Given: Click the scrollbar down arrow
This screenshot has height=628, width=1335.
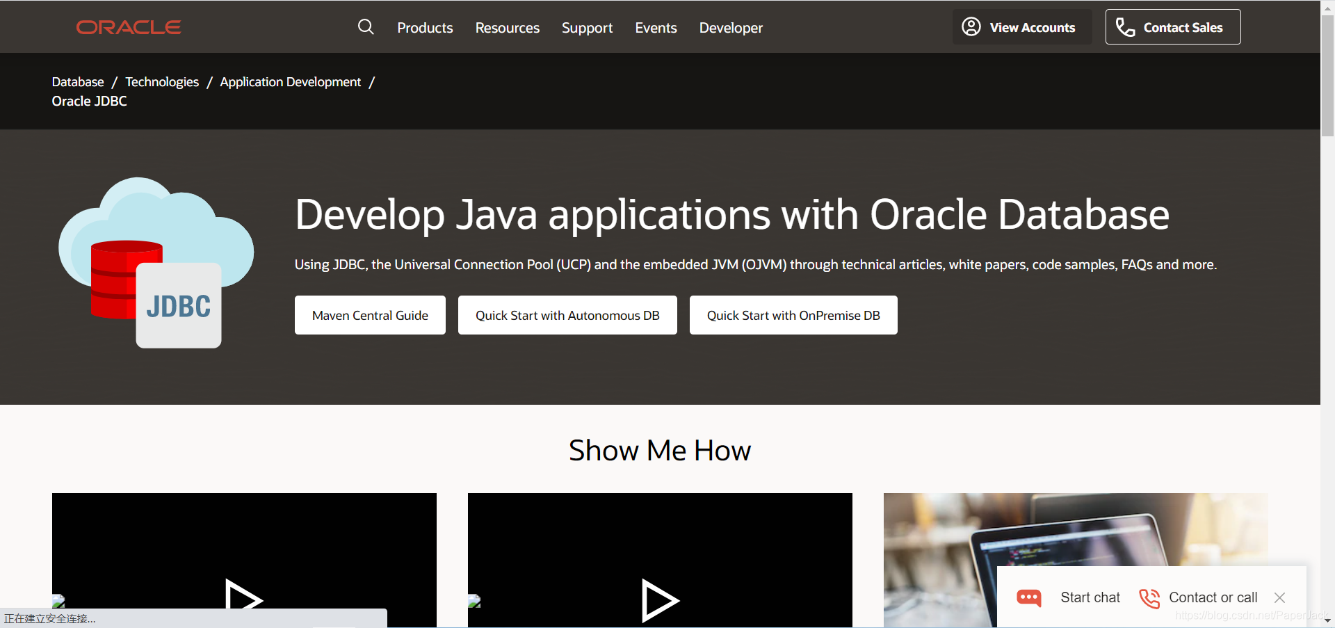Looking at the screenshot, I should tap(1327, 620).
